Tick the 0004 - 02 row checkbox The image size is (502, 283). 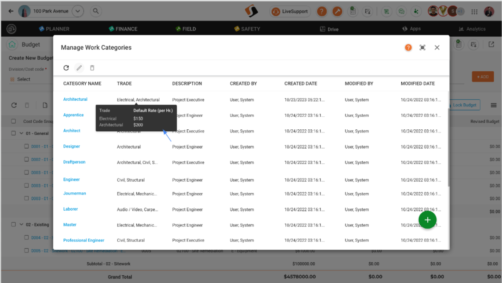[x=26, y=237]
